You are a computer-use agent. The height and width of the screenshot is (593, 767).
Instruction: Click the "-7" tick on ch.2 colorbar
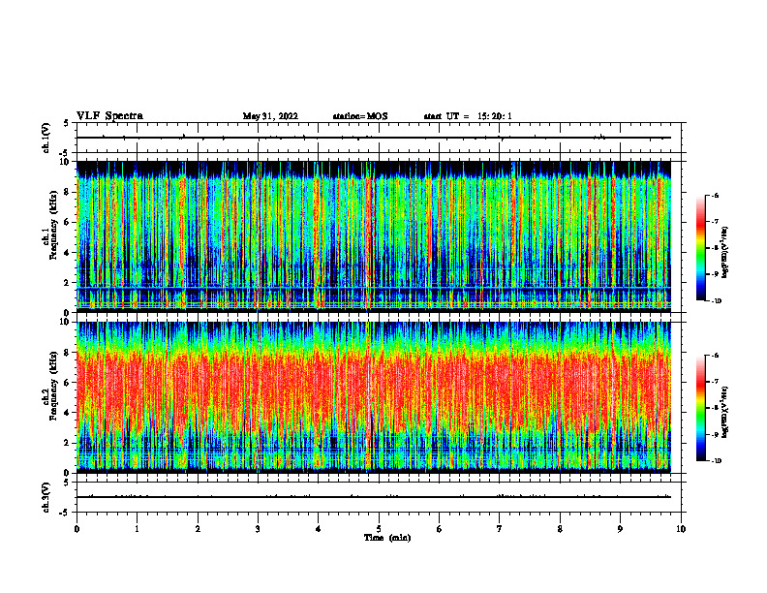716,382
